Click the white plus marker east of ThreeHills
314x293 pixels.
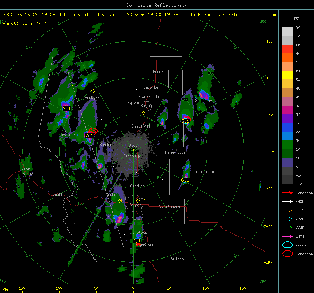click(x=197, y=140)
